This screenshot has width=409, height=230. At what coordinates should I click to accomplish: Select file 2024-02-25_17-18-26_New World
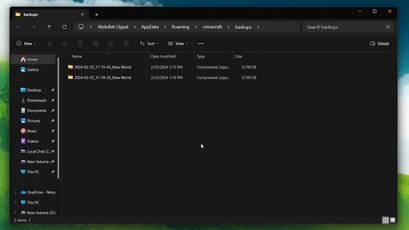point(102,77)
